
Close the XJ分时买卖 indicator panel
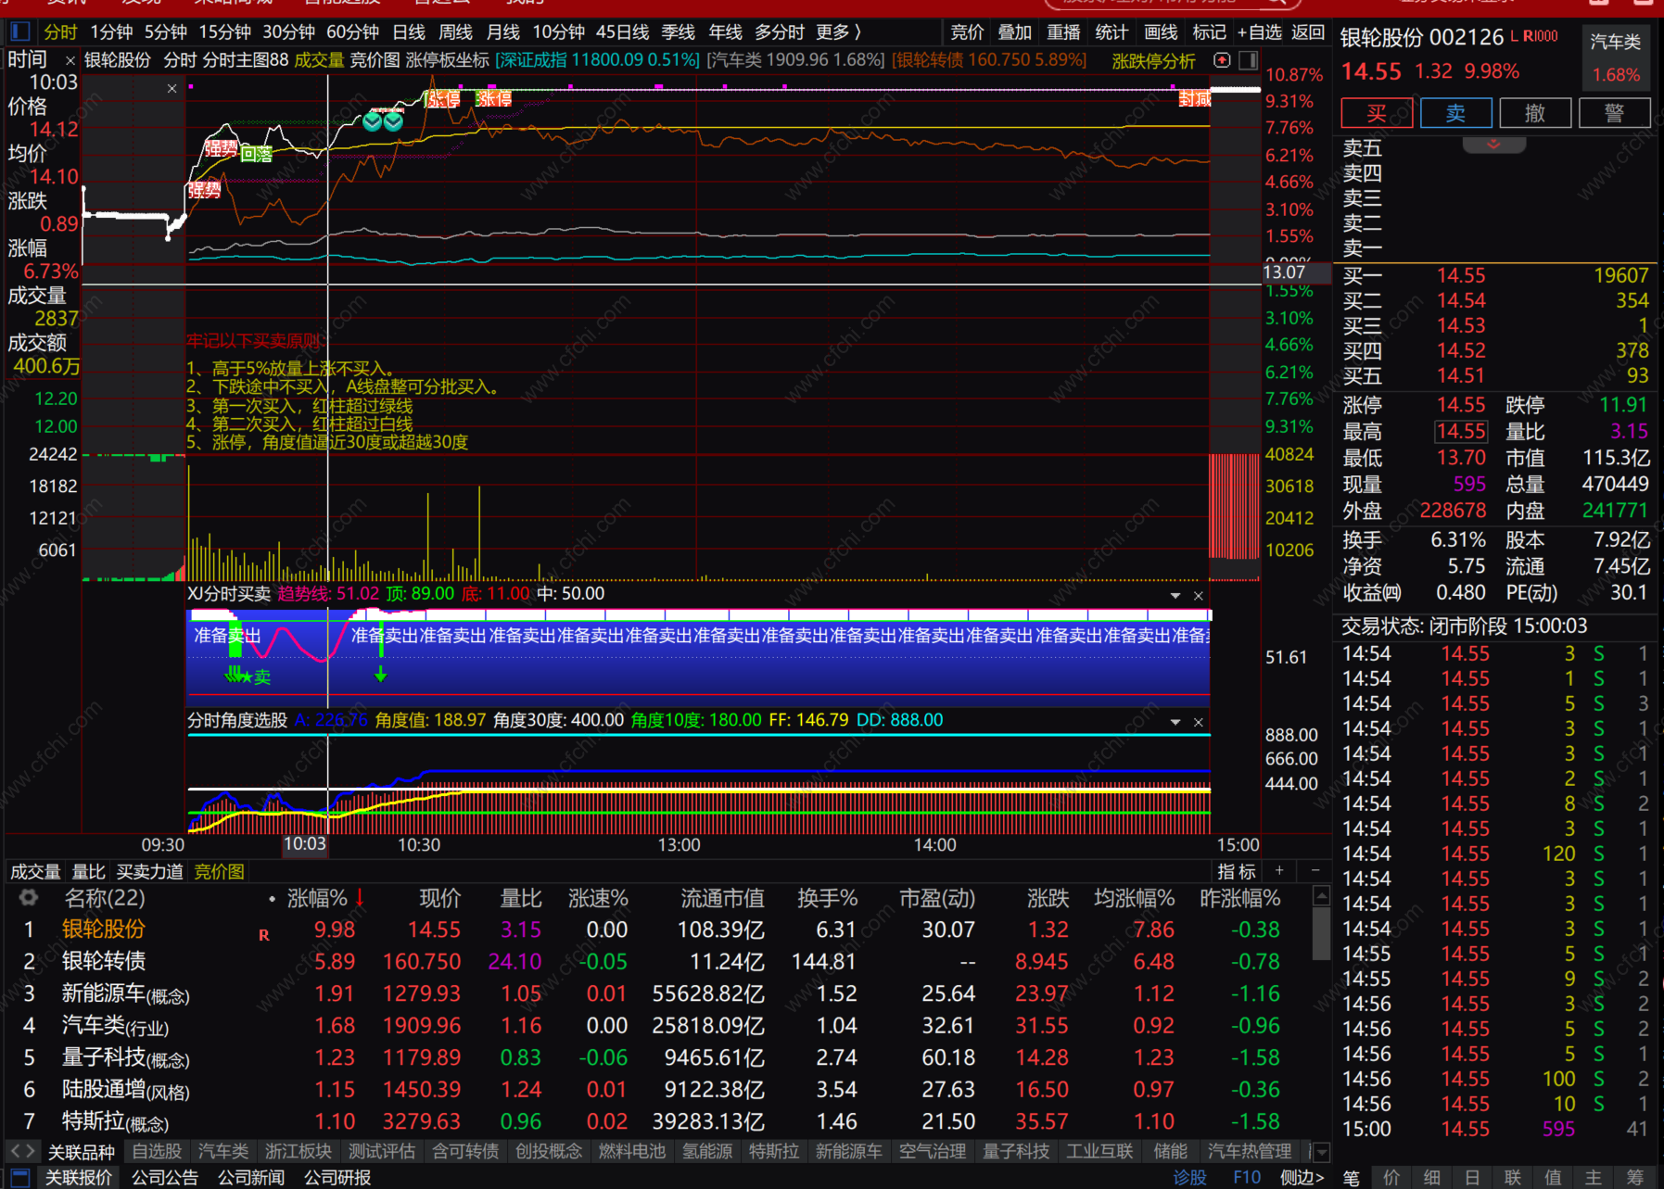[1199, 596]
